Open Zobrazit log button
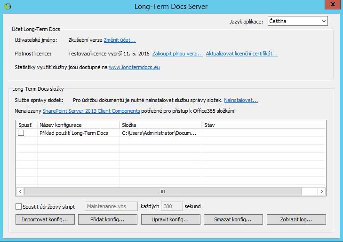Viewport: 343px width, 242px height. coord(296,219)
